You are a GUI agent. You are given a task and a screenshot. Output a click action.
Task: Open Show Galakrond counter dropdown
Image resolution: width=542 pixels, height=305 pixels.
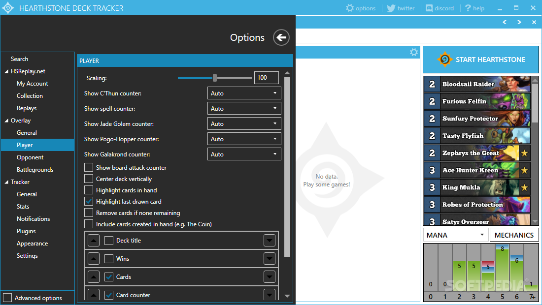point(244,154)
